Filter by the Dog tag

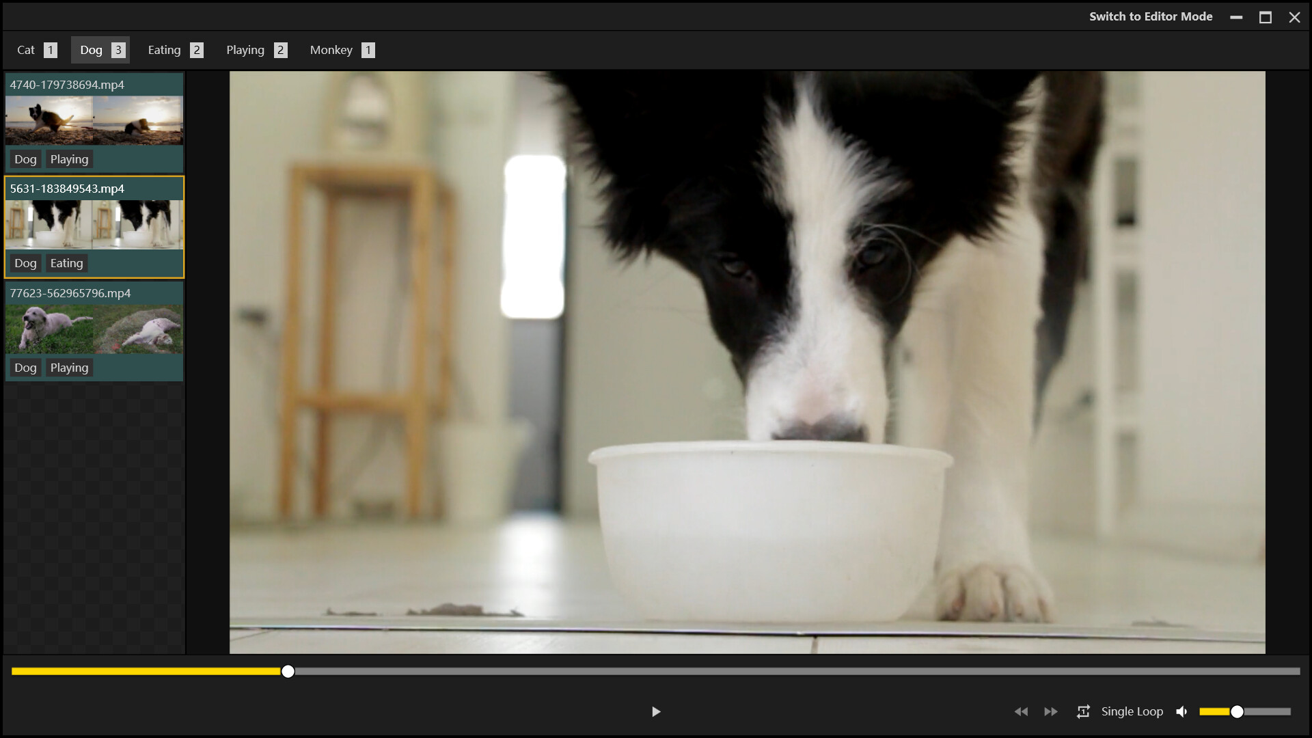100,50
